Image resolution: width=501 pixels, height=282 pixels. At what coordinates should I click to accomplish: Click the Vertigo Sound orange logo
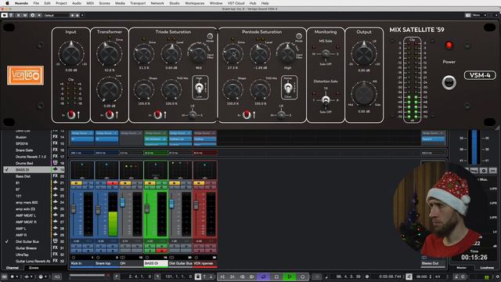coord(25,75)
